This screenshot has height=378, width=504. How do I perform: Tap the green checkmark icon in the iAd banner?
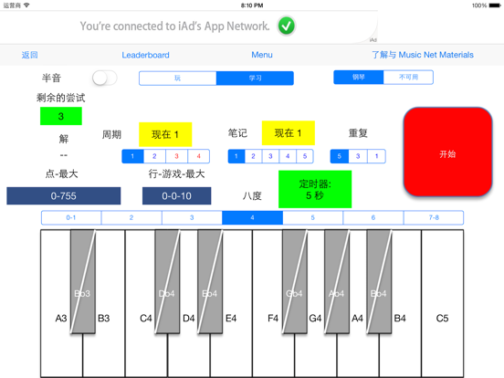286,26
